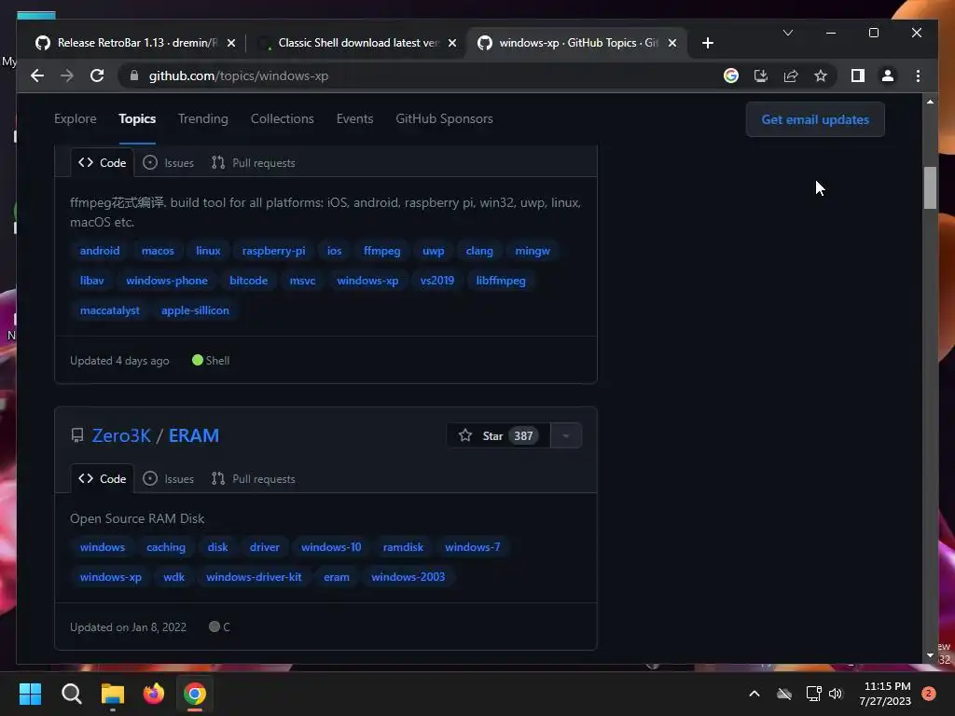Click the mingw topic tag
Viewport: 955px width, 716px height.
[x=533, y=251]
